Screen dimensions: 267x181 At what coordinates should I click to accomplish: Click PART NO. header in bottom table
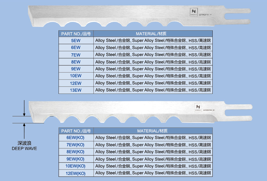[x=76, y=131]
